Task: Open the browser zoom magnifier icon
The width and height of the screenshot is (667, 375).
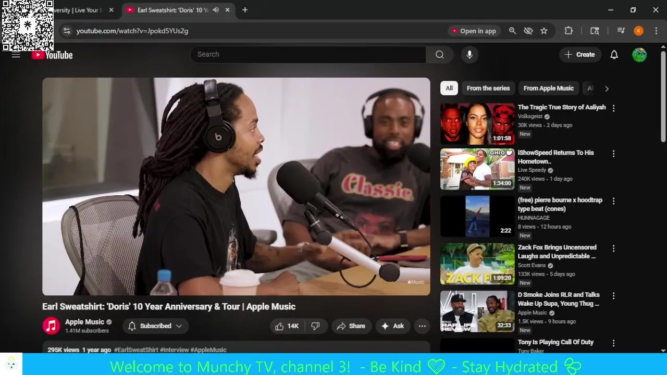Action: point(512,31)
